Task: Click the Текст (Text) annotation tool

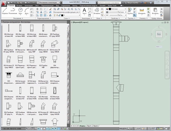Action: coord(84,11)
